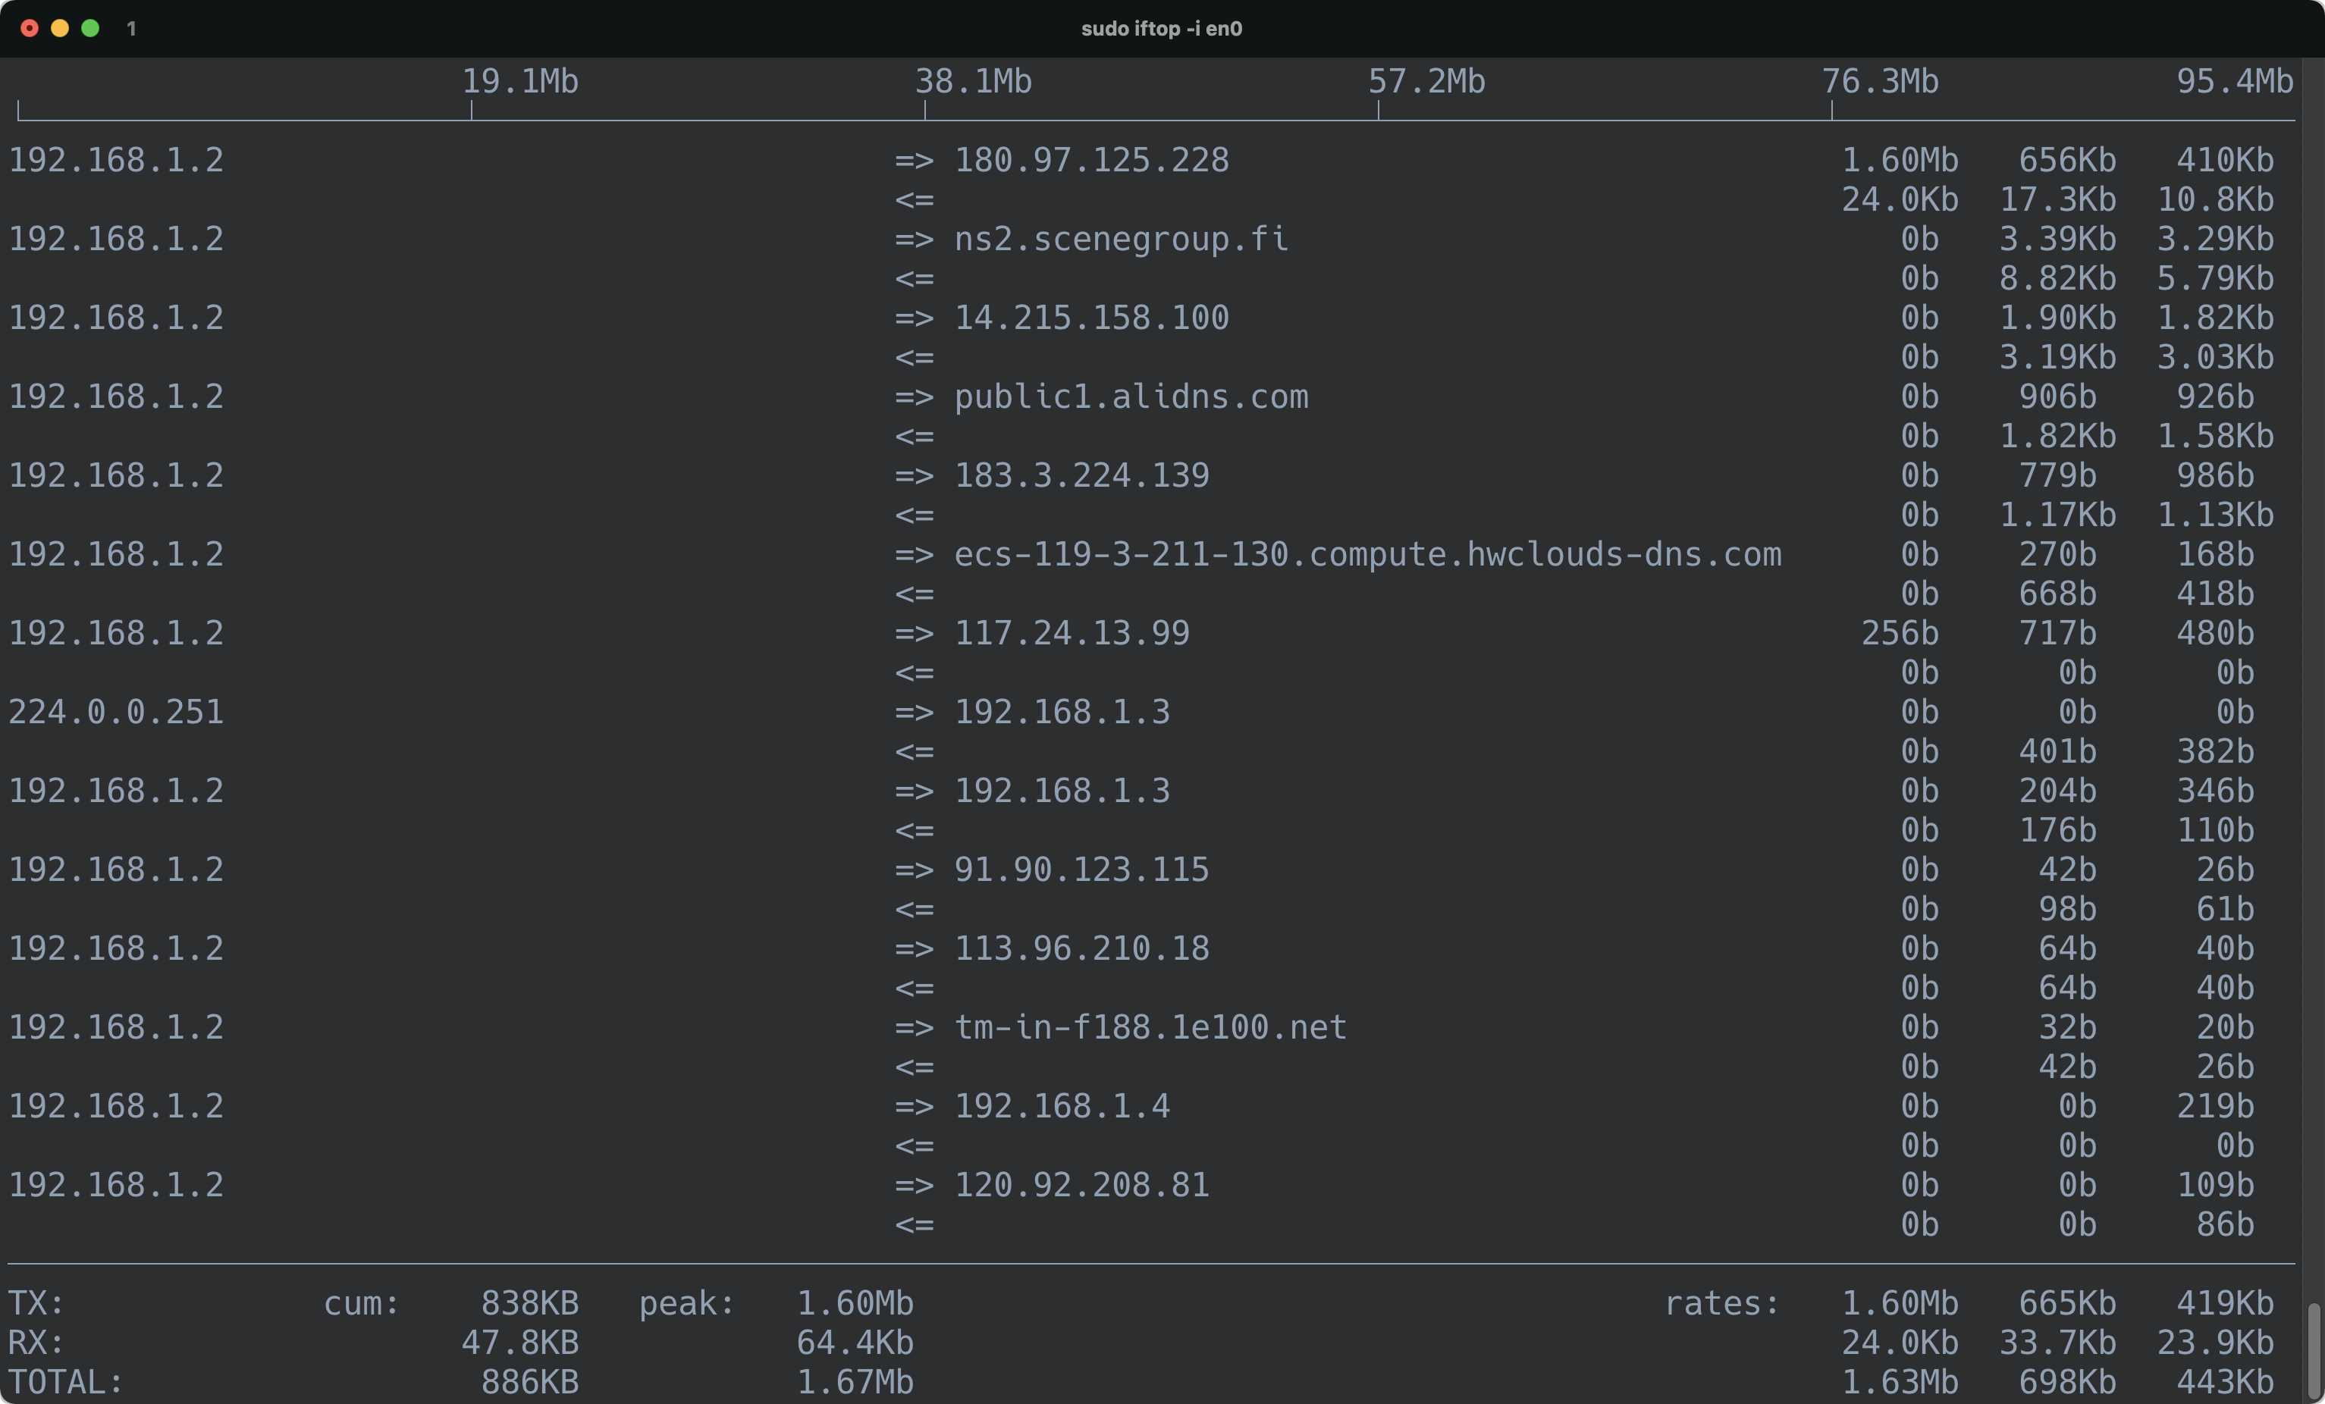The width and height of the screenshot is (2325, 1404).
Task: Click the 95.4Mb scale label
Action: 2236,82
